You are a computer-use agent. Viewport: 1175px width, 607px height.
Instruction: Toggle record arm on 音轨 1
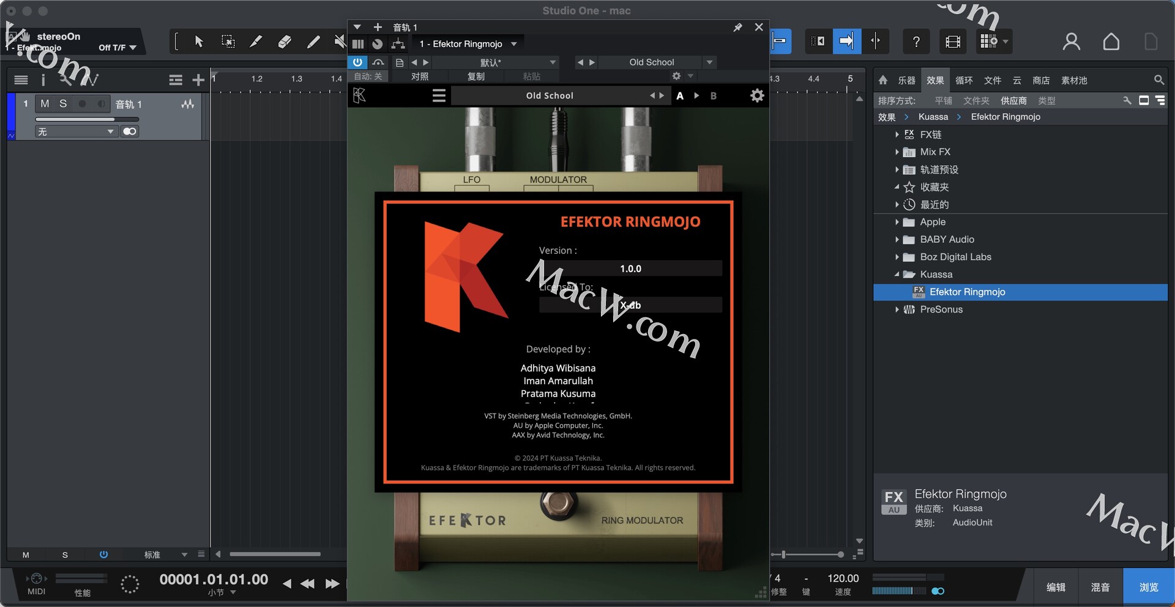[x=82, y=104]
